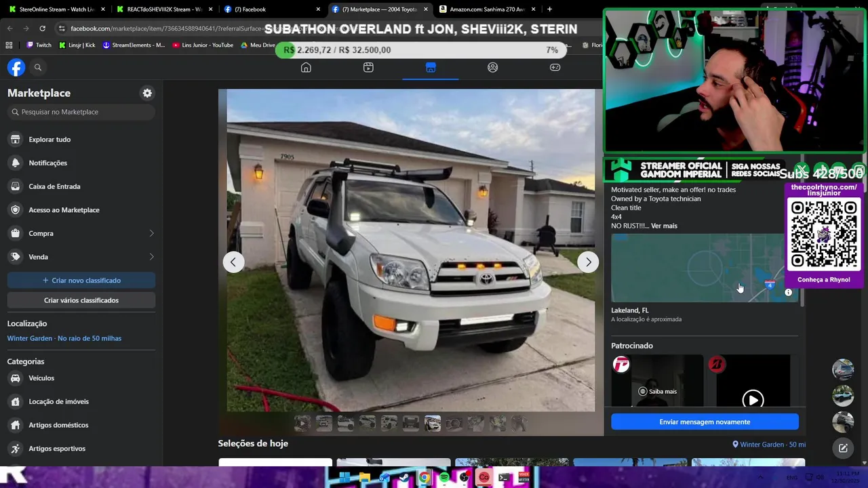
Task: Select the Marketplace storefront icon in top bar
Action: coord(431,67)
